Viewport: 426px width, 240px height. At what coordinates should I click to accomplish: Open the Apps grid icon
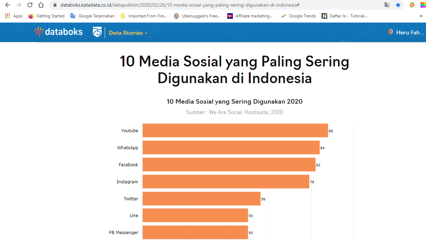8,16
